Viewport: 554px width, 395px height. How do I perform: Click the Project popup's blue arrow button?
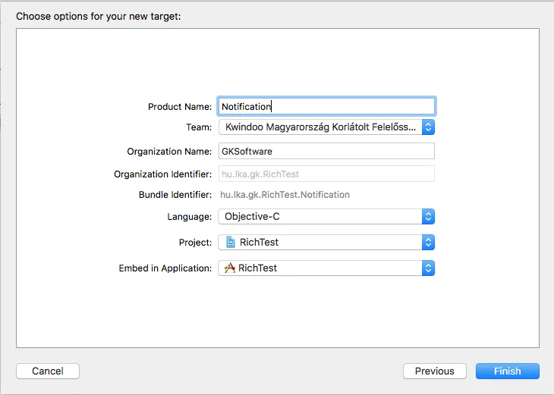click(x=428, y=243)
